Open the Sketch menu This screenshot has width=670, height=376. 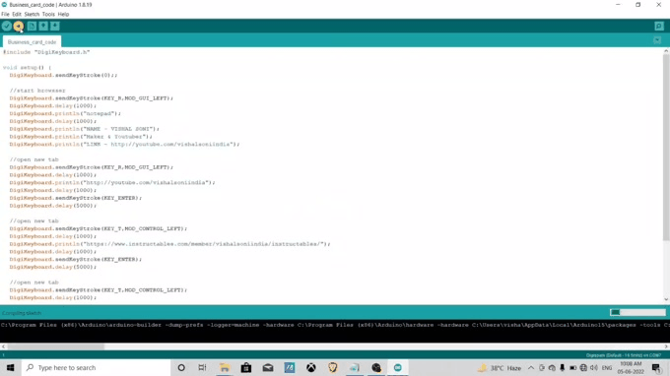(x=32, y=14)
